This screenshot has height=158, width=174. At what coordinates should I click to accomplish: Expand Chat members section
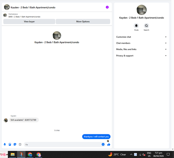[x=141, y=43]
